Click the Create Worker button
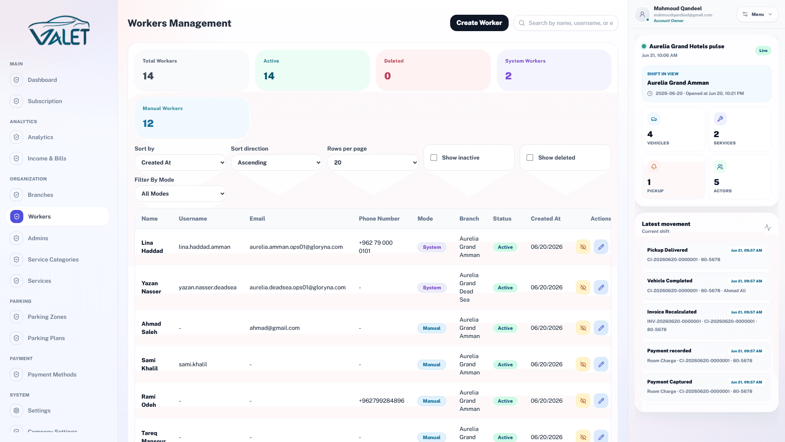The width and height of the screenshot is (785, 442). (479, 23)
